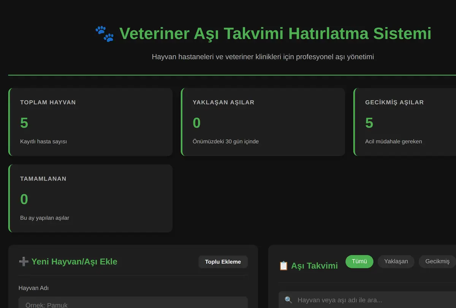This screenshot has width=456, height=308.
Task: Click the 'Yeni Hayvan/Aşı Ekle' heading
Action: pyautogui.click(x=74, y=262)
